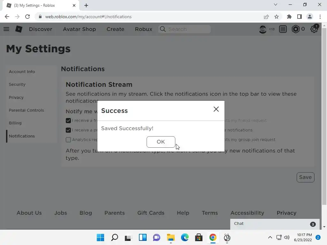
Task: Open the Chrome extensions puzzle icon
Action: [289, 17]
